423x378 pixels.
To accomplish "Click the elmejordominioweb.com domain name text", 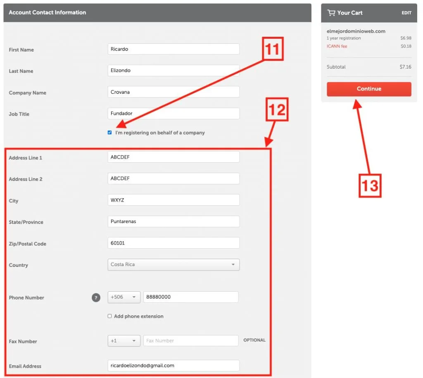I will click(x=356, y=31).
